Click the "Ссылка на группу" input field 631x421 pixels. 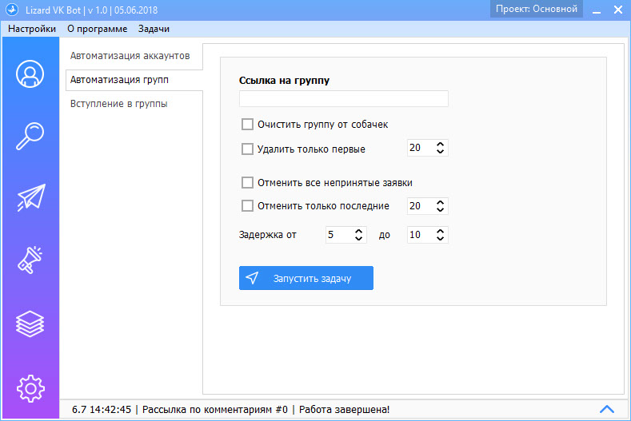[343, 99]
